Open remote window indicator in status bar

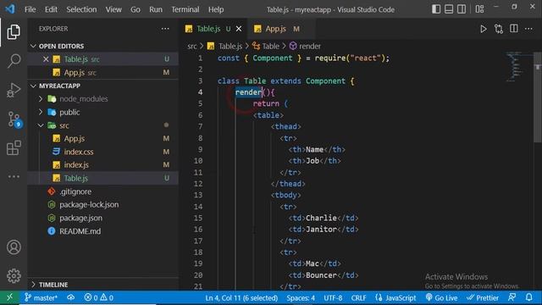9,297
